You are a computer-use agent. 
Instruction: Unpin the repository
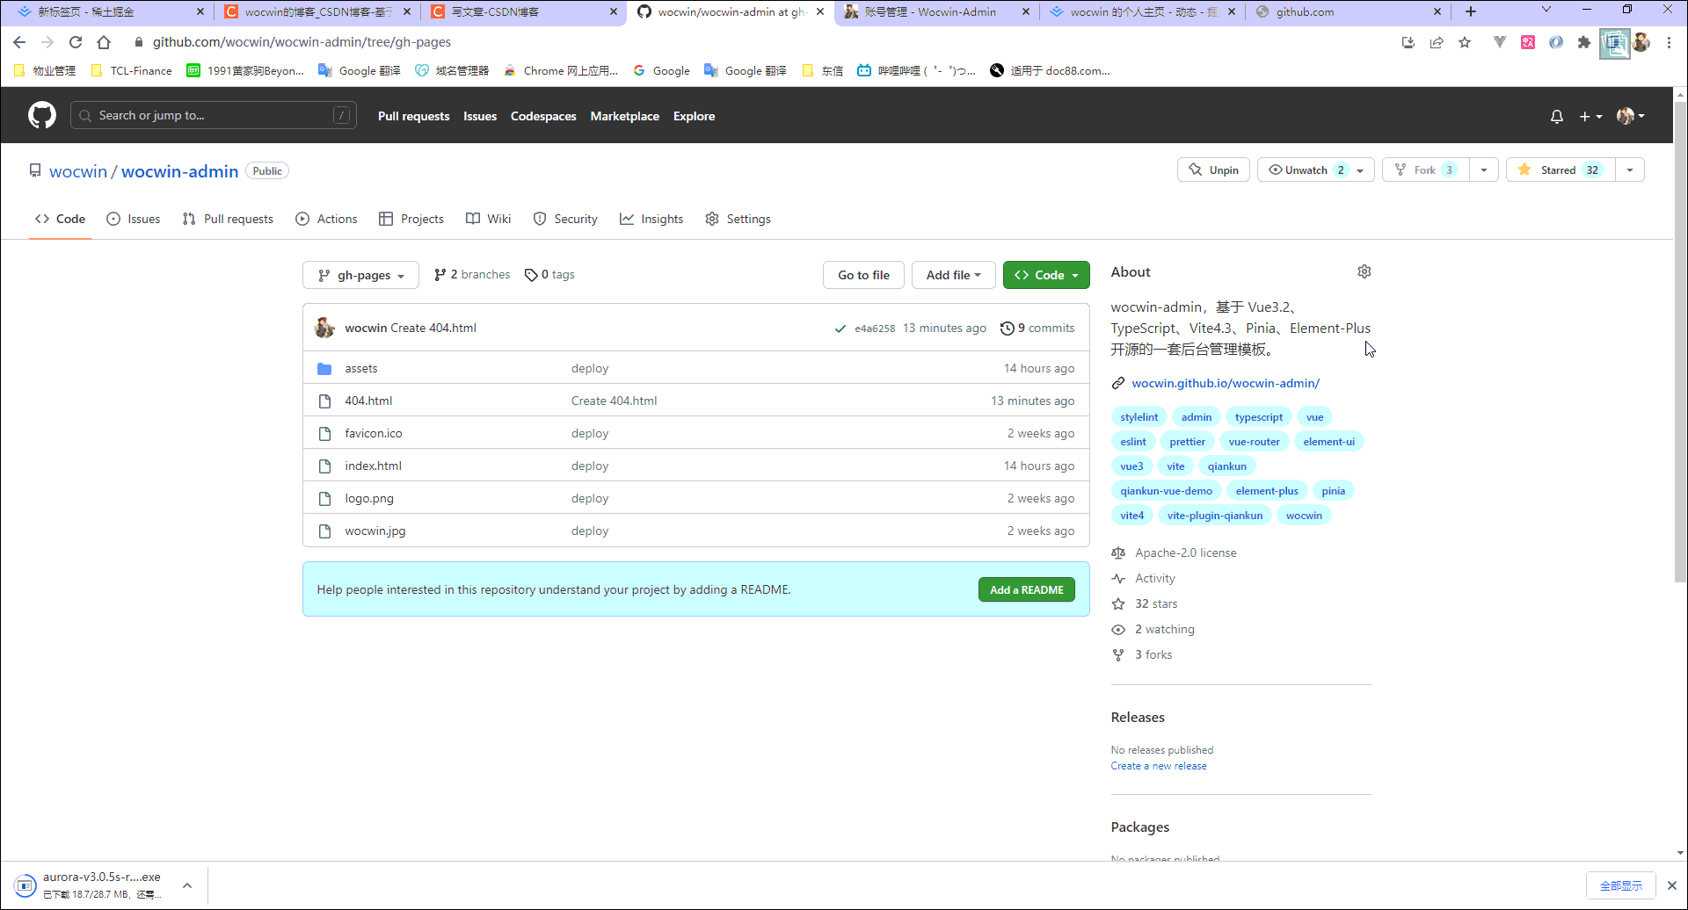[1213, 170]
